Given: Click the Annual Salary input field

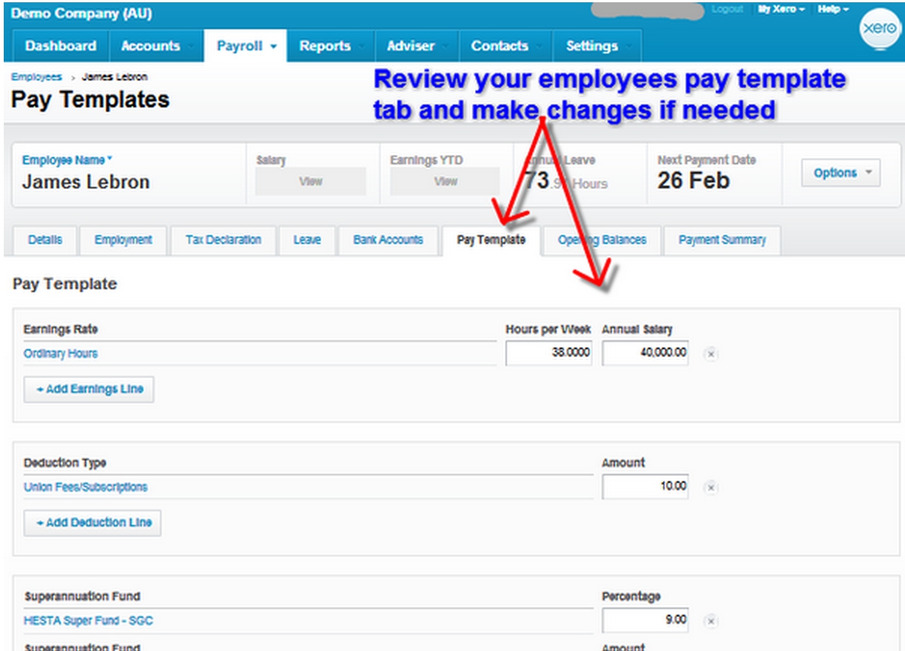Looking at the screenshot, I should (x=644, y=353).
